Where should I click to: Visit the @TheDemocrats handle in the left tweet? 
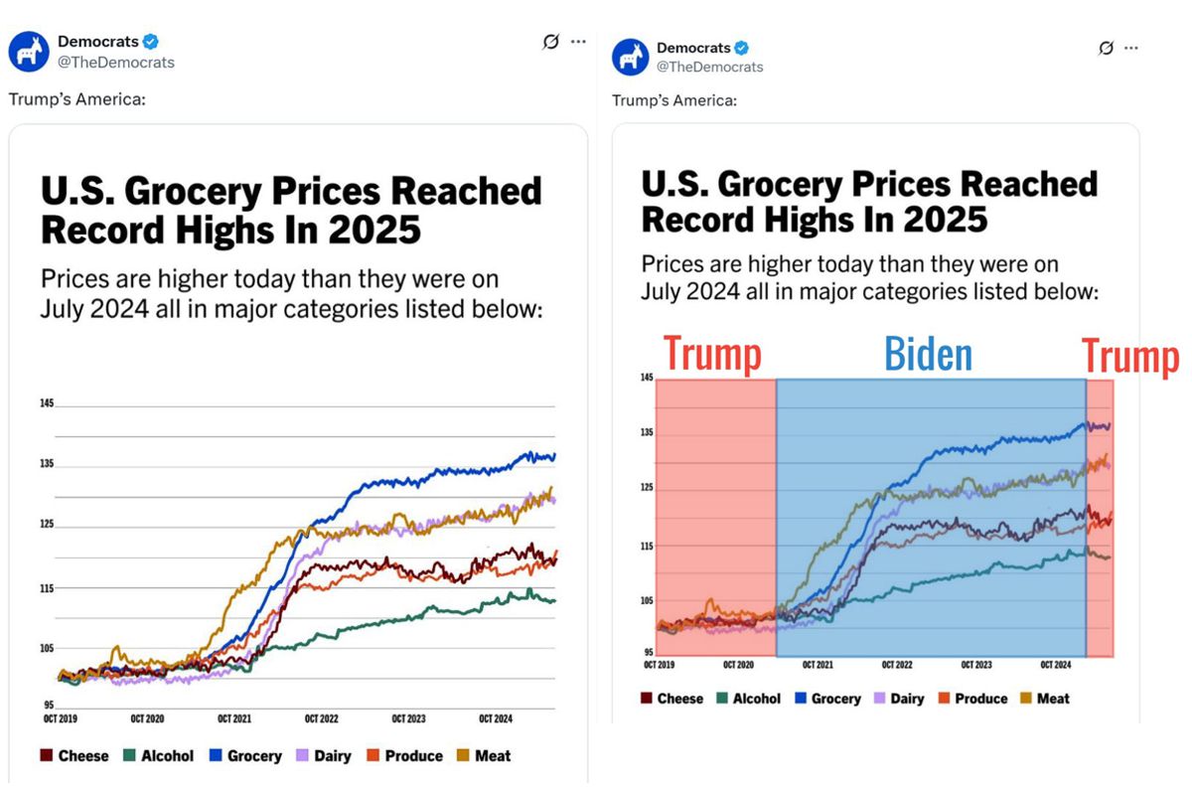pyautogui.click(x=115, y=63)
